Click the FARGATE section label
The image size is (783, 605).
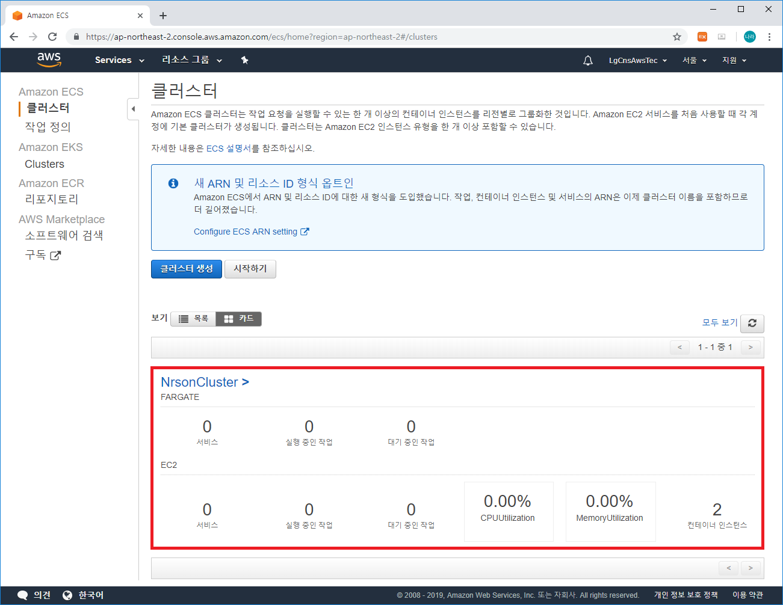tap(180, 397)
